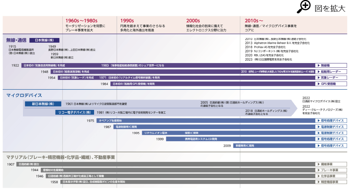Click the 1983 海事衛星船舶通信装置 milestone
This screenshot has width=350, height=191.
[x=133, y=65]
